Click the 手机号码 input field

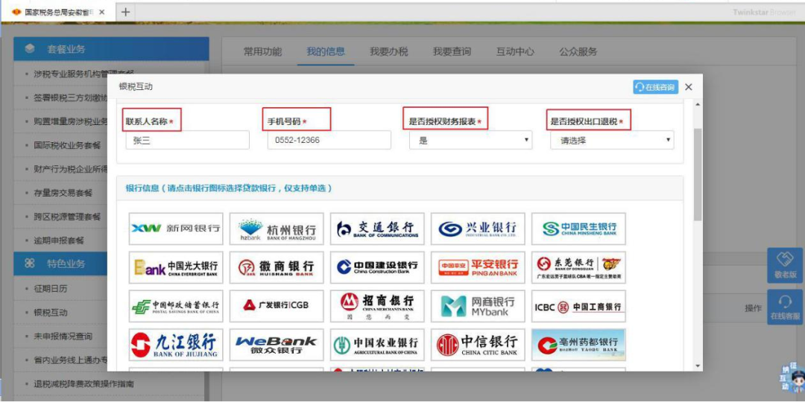click(x=329, y=140)
